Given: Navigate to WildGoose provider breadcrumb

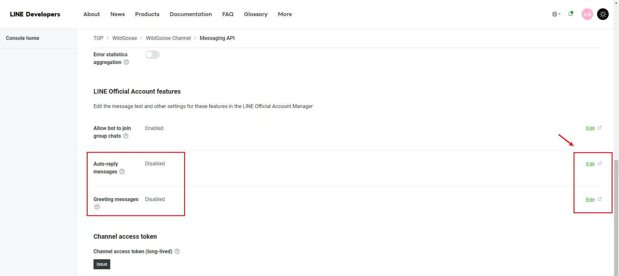Looking at the screenshot, I should click(124, 38).
